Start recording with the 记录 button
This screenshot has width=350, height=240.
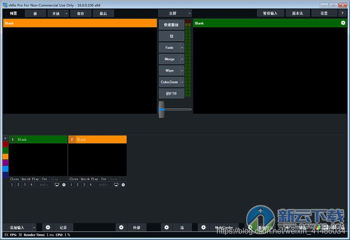63,228
